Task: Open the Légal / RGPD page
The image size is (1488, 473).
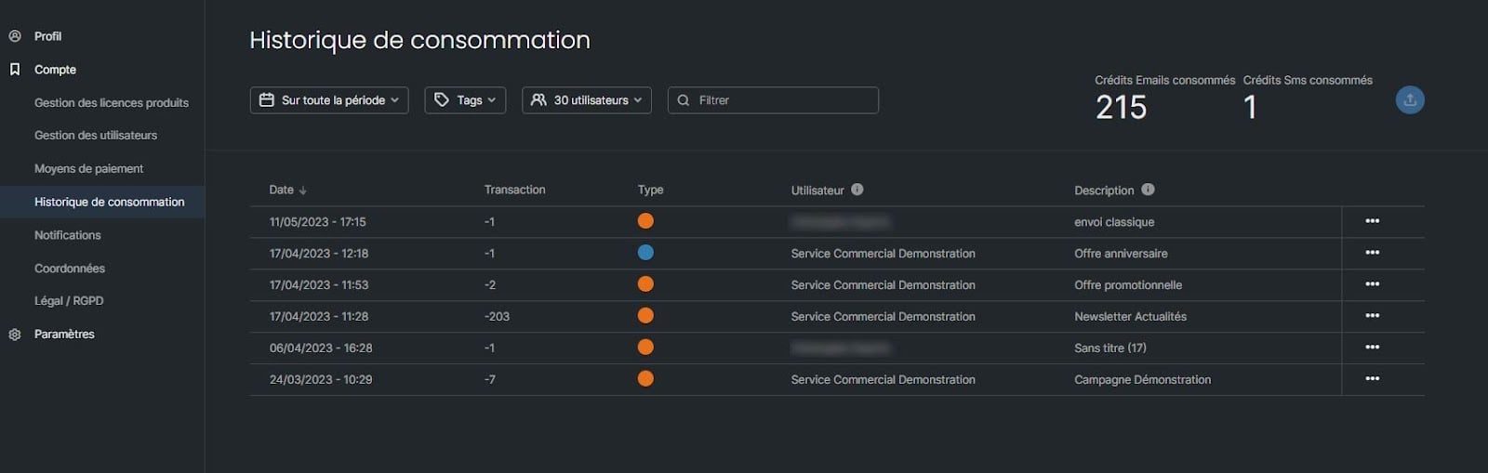Action: tap(69, 301)
